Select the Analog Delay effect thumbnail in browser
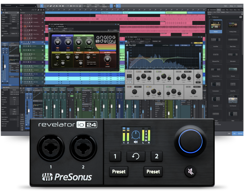The width and height of the screenshot is (244, 191). (233, 27)
